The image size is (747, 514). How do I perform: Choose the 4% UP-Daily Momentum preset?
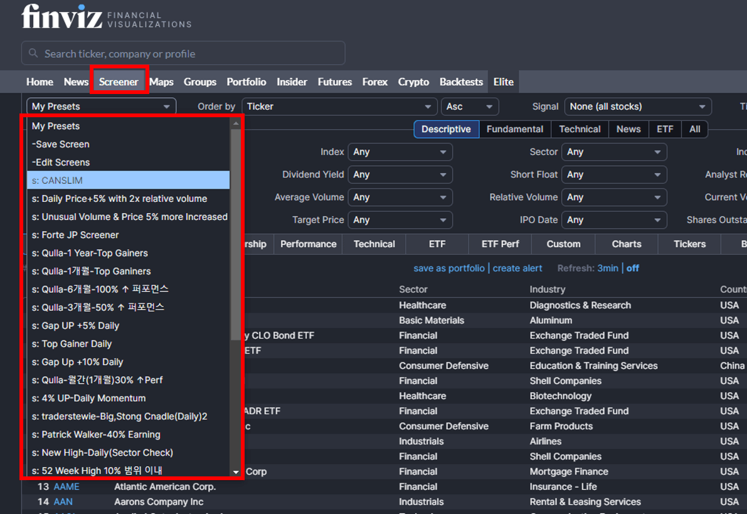[x=128, y=398]
